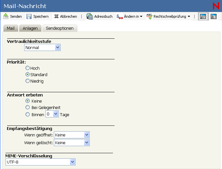Open the Vertraulichkeitsstufe Normal dropdown
Screen dimensions: 222x169
click(x=42, y=47)
